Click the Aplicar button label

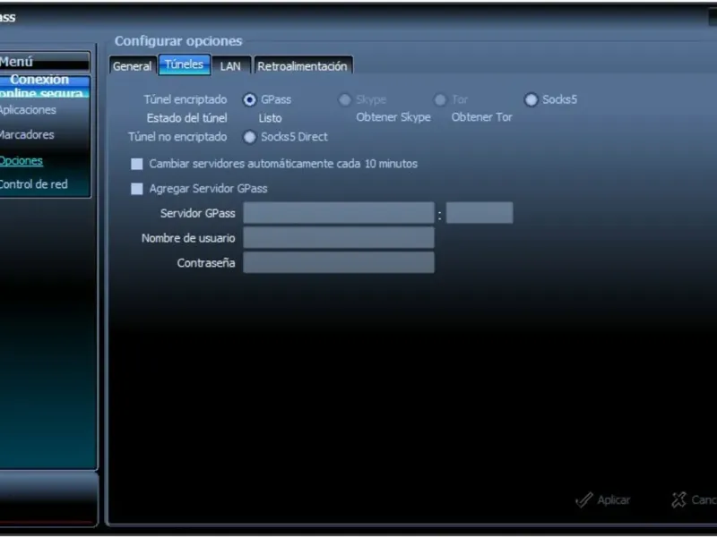[x=614, y=500]
